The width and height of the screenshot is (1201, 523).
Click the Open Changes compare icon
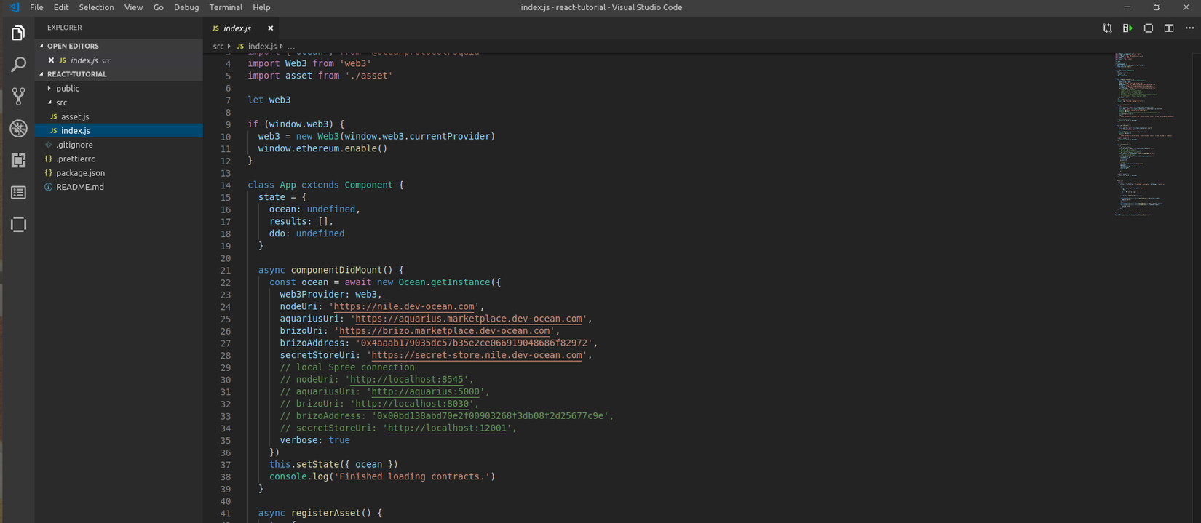point(1107,28)
